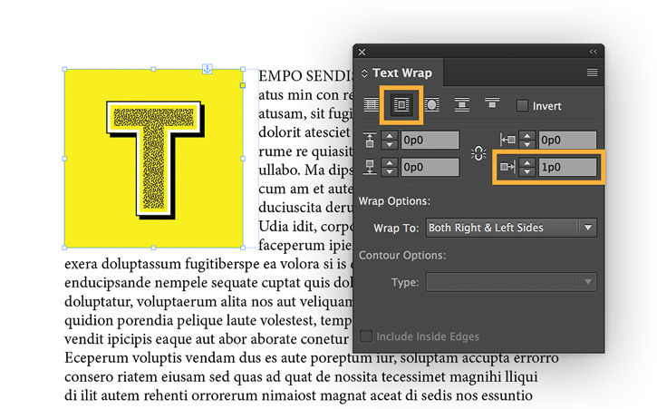Collapse panel with the double-arrow icon
Screen dimensions: 657x409
(x=593, y=52)
